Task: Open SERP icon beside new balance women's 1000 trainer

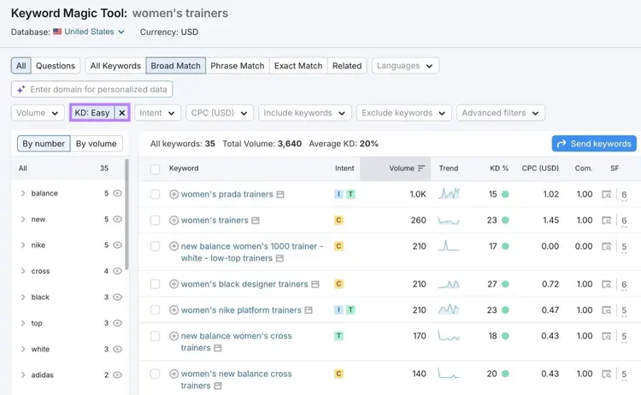Action: click(279, 258)
